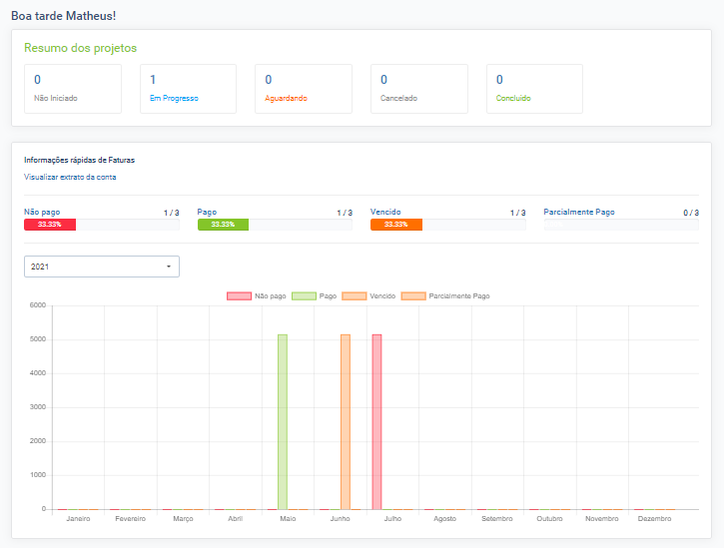Open the Concluído projects card
The image size is (724, 548).
(534, 89)
